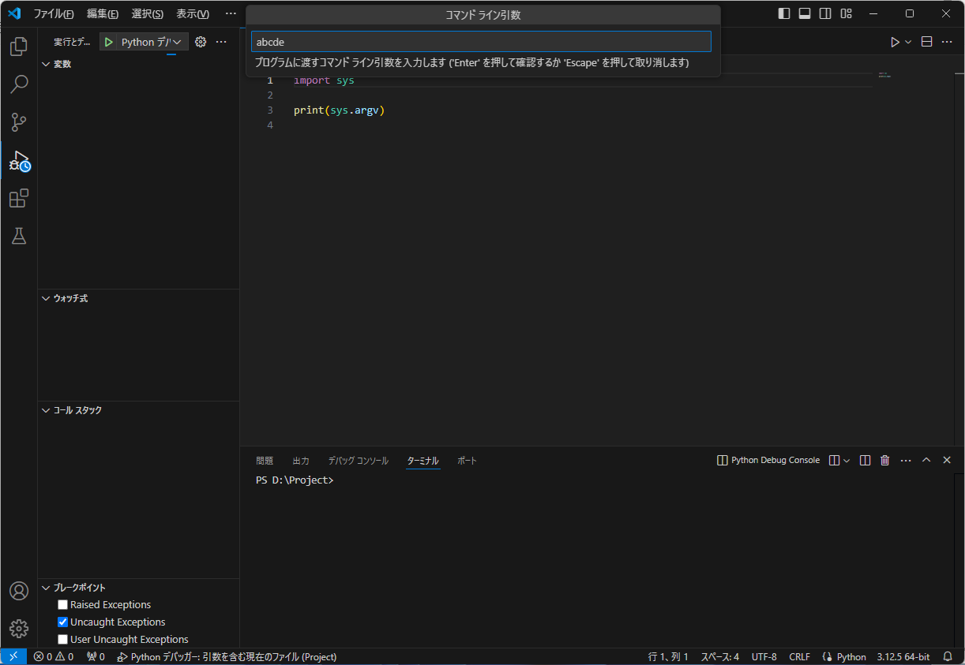
Task: Toggle the primary side bar layout icon
Action: tap(784, 13)
